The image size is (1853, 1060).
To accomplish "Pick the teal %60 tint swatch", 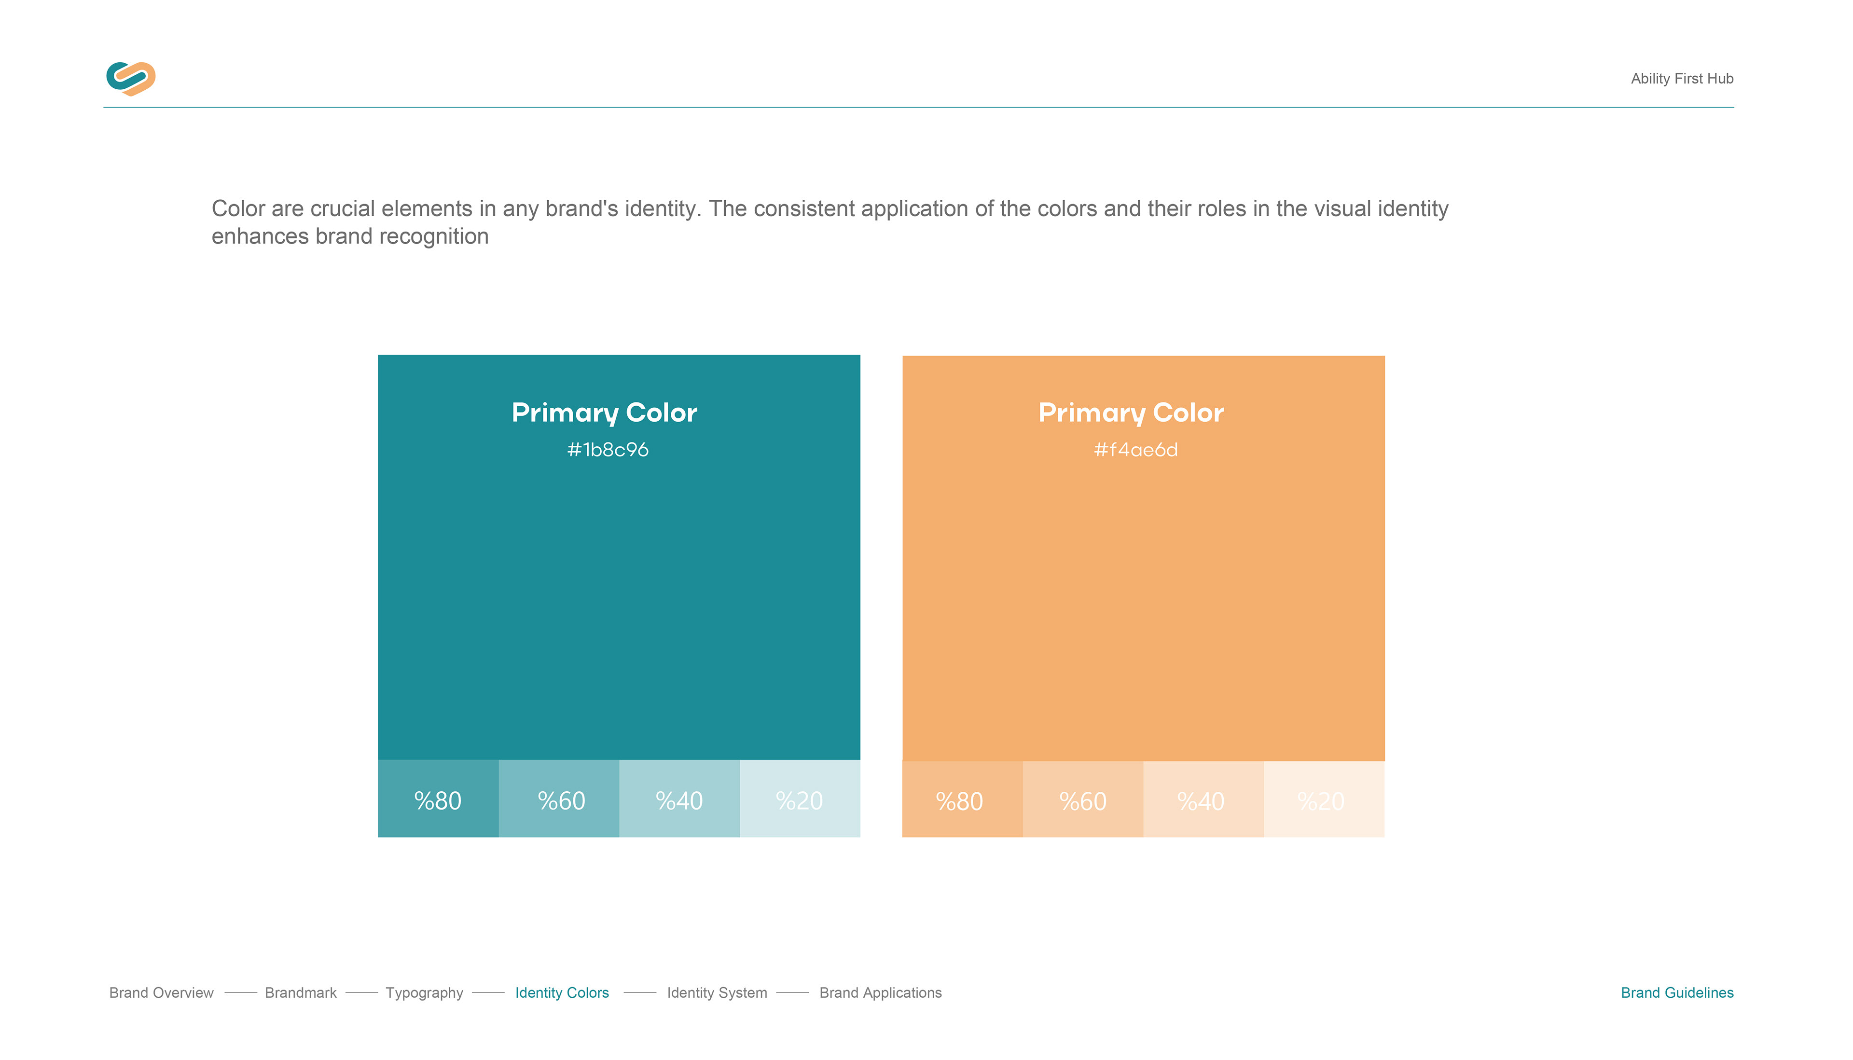I will (x=559, y=799).
